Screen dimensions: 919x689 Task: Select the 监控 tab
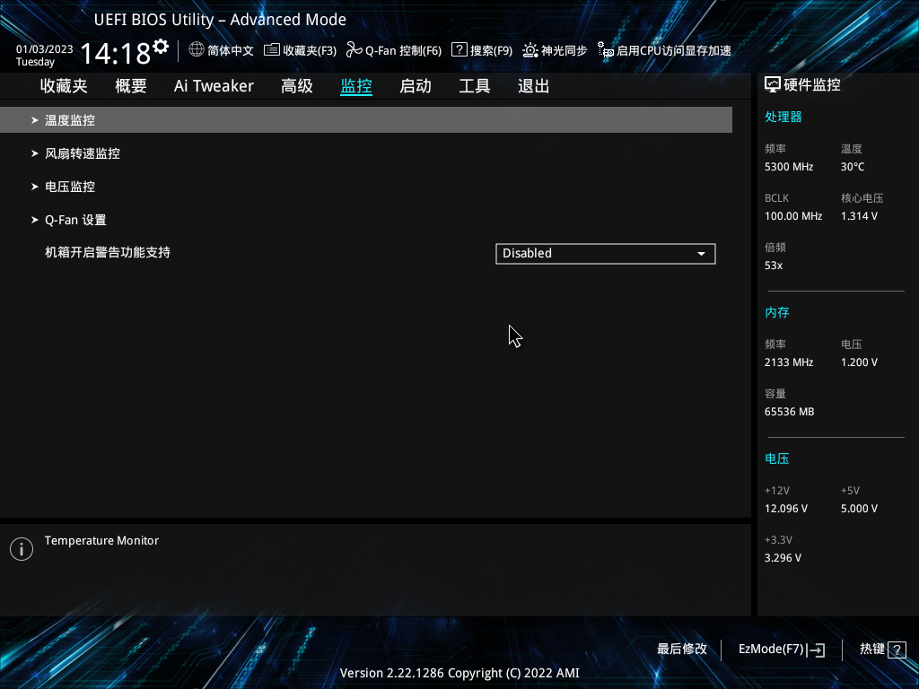356,86
